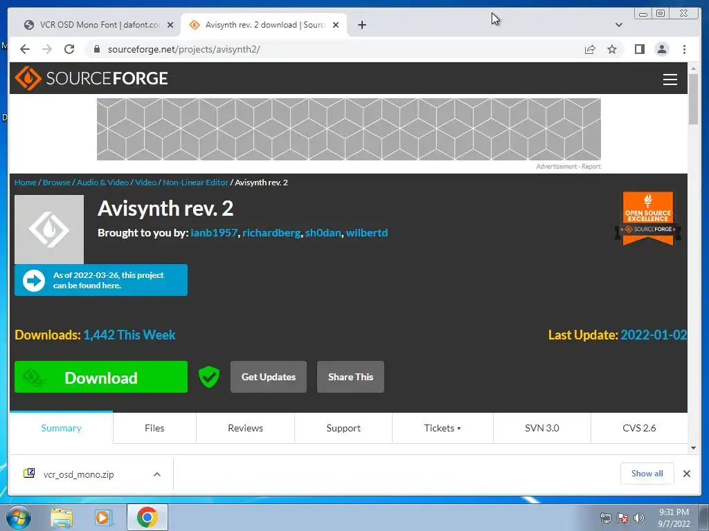
Task: Open ianb1957 profile link
Action: click(214, 233)
